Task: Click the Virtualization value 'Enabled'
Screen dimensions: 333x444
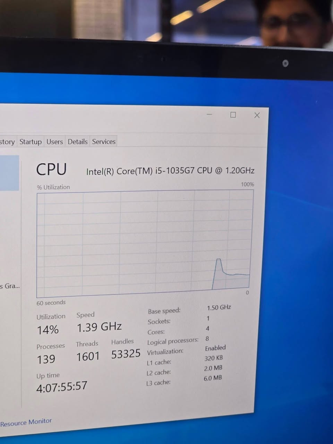Action: [215, 348]
